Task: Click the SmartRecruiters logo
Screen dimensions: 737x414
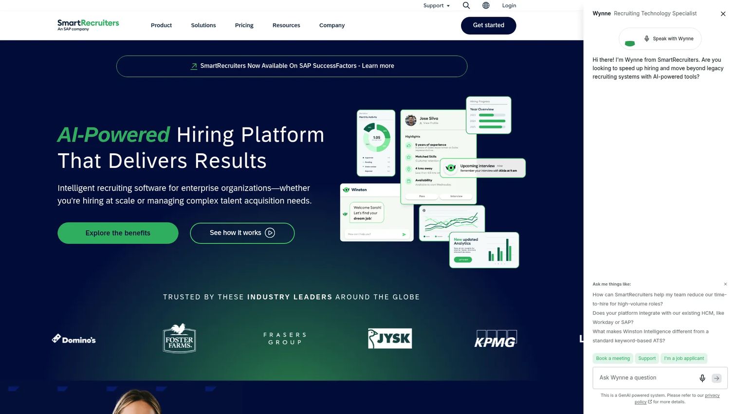Action: click(x=88, y=25)
